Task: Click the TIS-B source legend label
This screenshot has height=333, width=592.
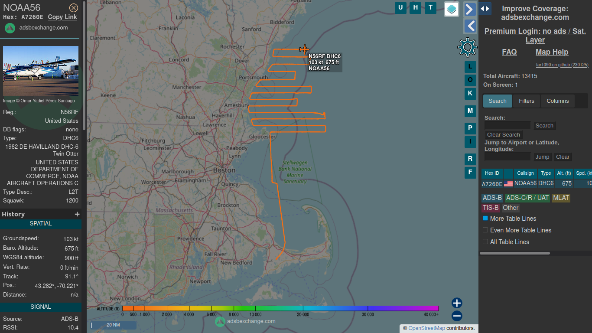Action: coord(491,208)
